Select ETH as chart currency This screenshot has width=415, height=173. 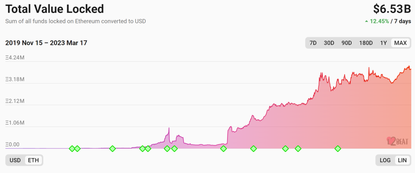tap(33, 160)
